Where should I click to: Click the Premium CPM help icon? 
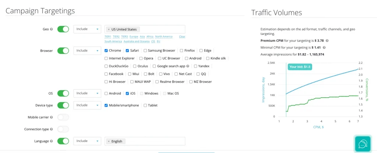(327, 41)
